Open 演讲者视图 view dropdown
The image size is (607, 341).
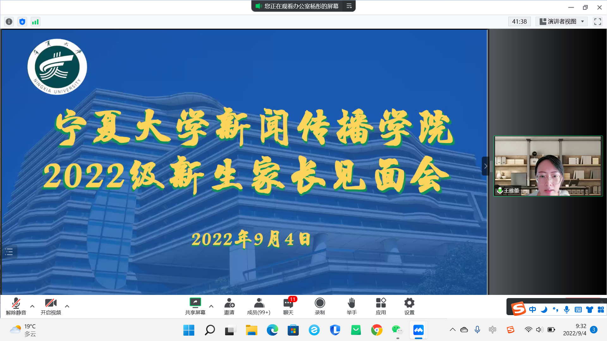pyautogui.click(x=561, y=21)
